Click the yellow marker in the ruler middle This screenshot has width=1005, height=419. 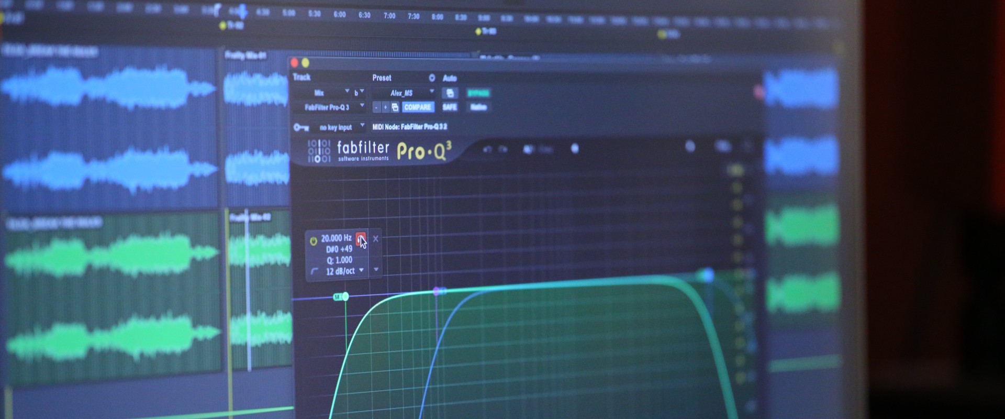point(478,32)
